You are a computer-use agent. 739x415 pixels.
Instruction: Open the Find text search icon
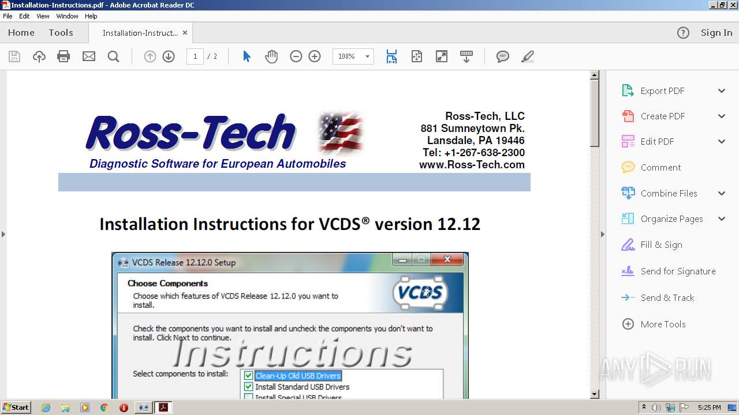114,56
